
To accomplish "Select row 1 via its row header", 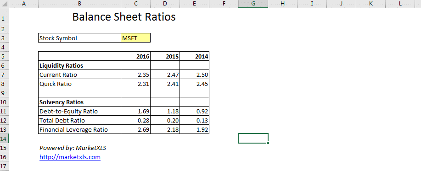I will click(4, 17).
